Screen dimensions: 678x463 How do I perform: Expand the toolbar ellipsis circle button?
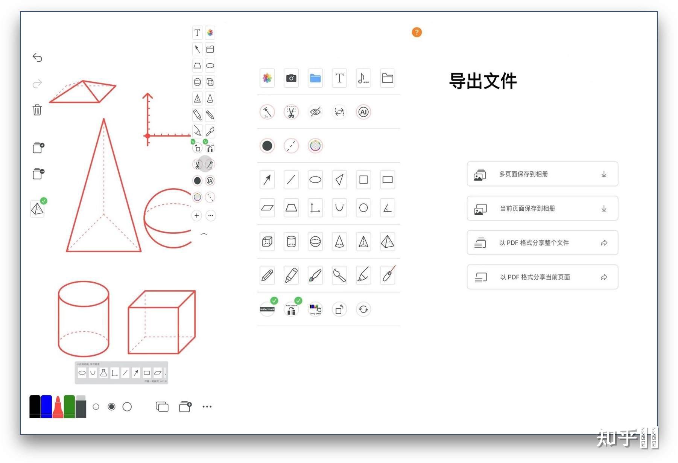pos(211,216)
